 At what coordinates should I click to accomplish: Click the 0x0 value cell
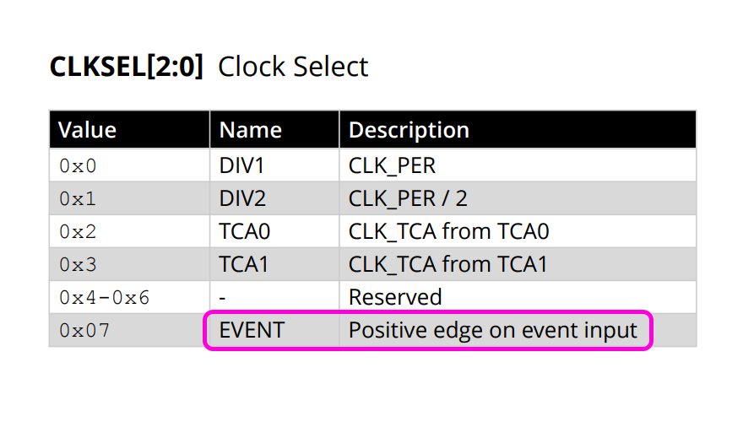[x=79, y=165]
